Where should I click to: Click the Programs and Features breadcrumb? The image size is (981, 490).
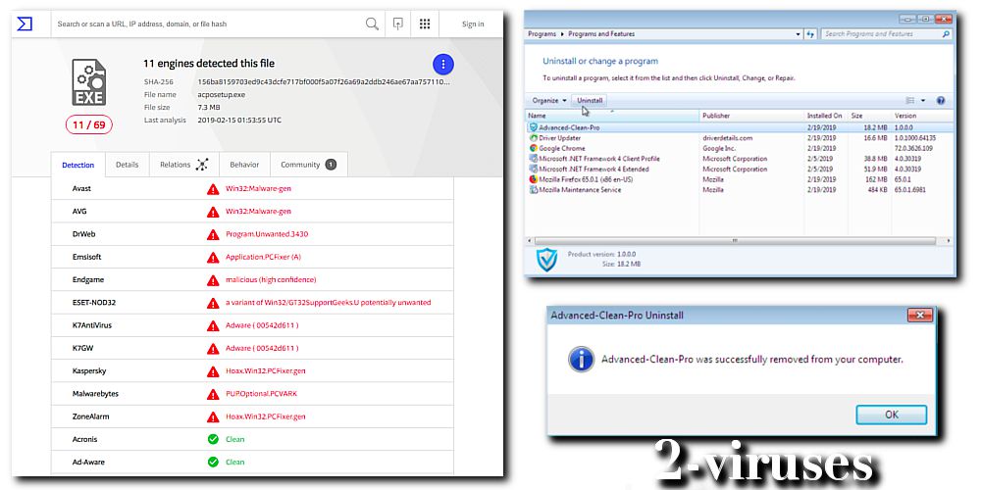601,33
